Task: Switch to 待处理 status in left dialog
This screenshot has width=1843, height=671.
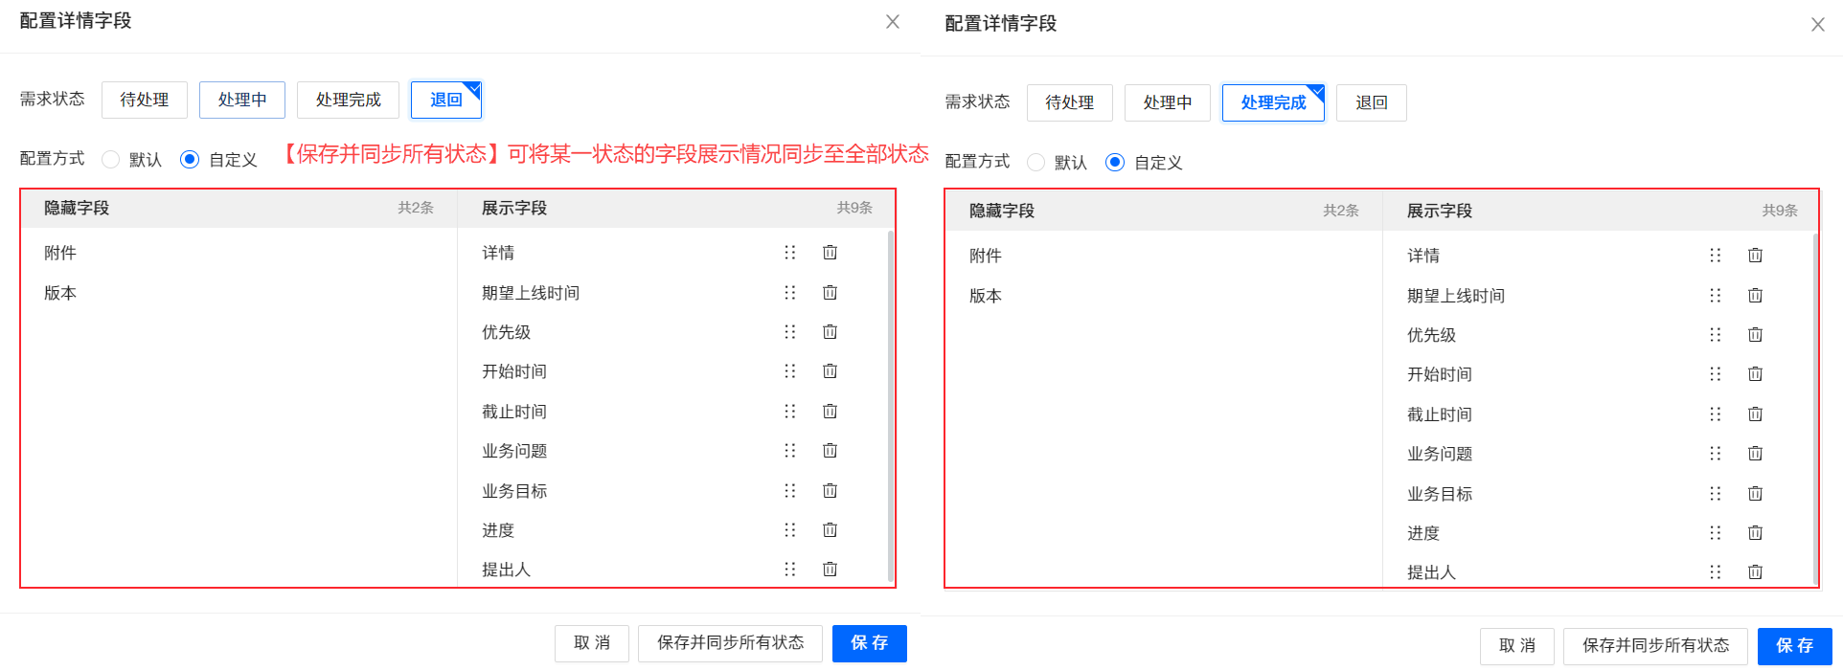Action: tap(145, 100)
